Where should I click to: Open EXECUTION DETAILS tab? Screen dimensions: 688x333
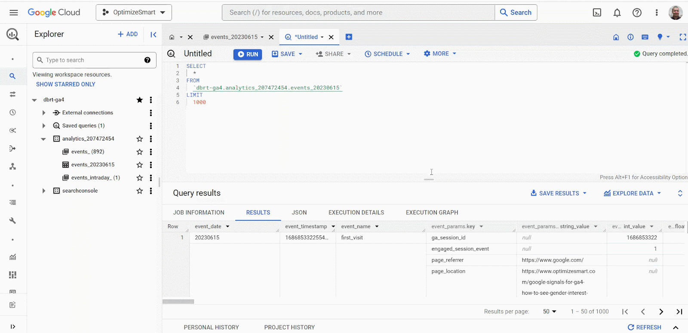pos(356,213)
